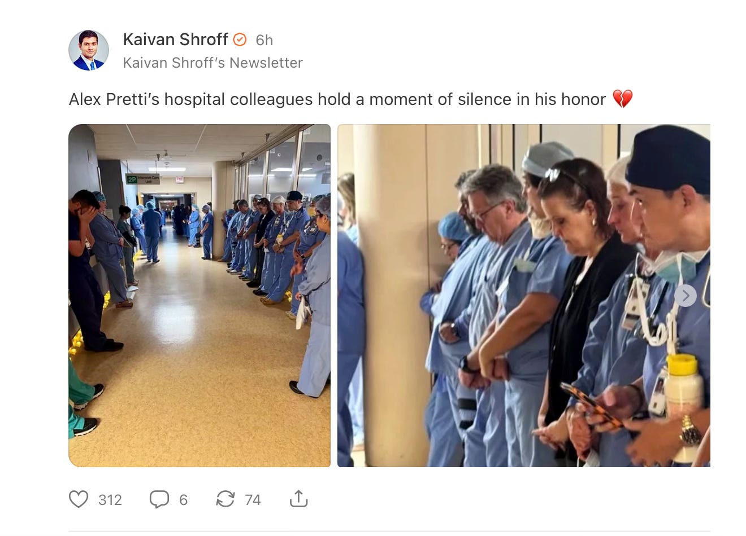Open the Kaivan Shroff author name link
Screen dimensions: 746x536
[175, 39]
